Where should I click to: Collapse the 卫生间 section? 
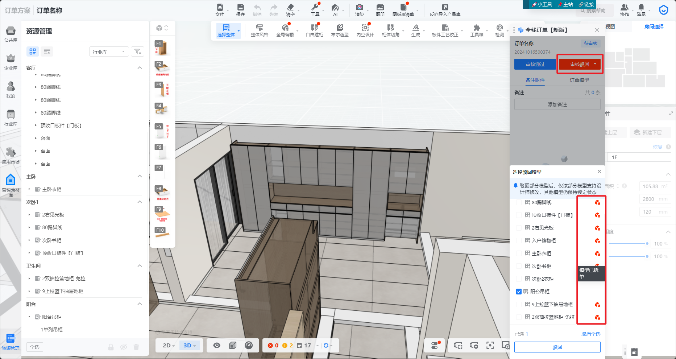click(x=140, y=266)
